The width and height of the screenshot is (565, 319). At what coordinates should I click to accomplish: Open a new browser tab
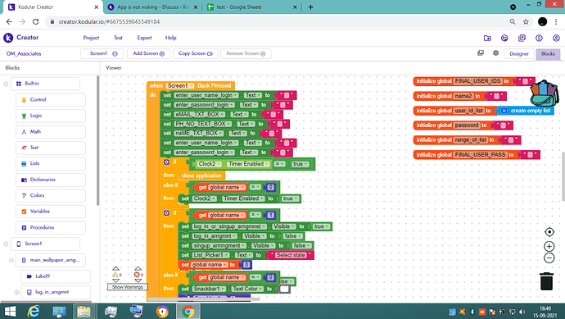click(x=310, y=7)
